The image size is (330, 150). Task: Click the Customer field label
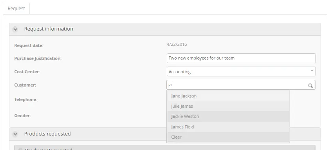[25, 85]
